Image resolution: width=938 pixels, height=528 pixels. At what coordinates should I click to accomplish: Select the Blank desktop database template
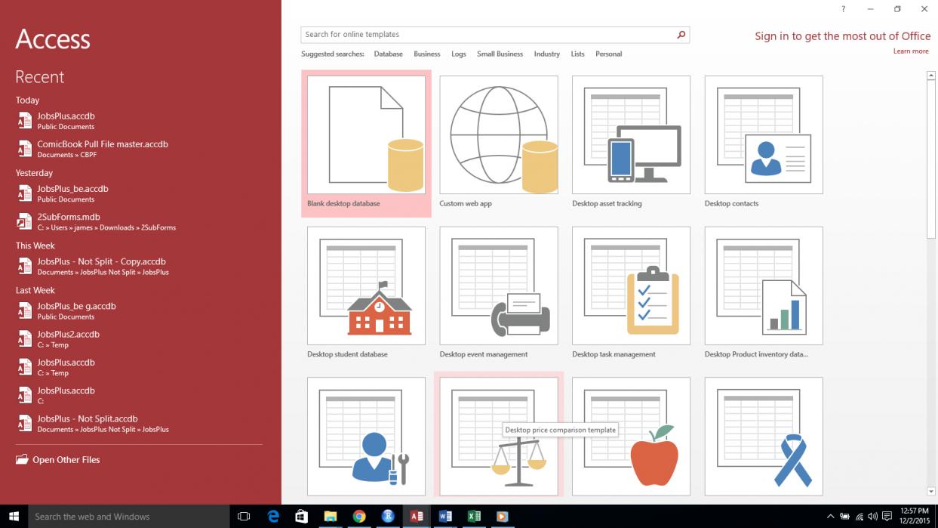(366, 144)
